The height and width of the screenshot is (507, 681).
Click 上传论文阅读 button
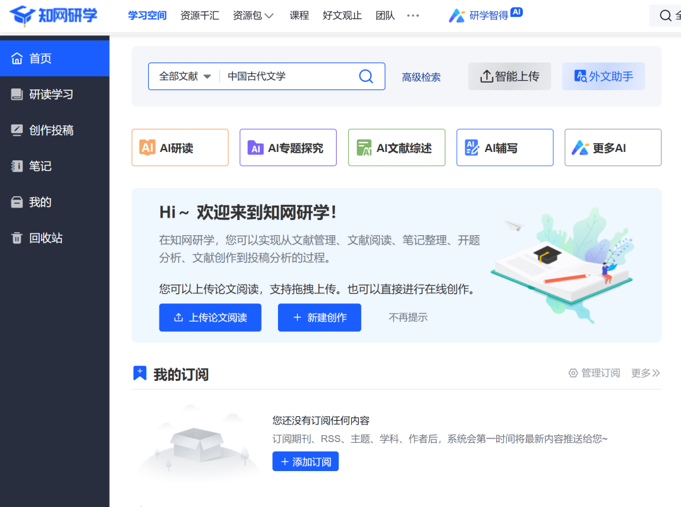(x=210, y=318)
